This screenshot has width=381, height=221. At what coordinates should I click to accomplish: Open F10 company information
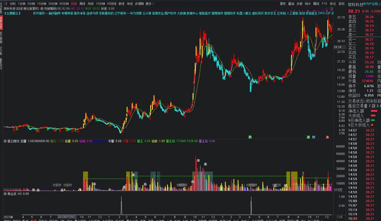(324, 3)
